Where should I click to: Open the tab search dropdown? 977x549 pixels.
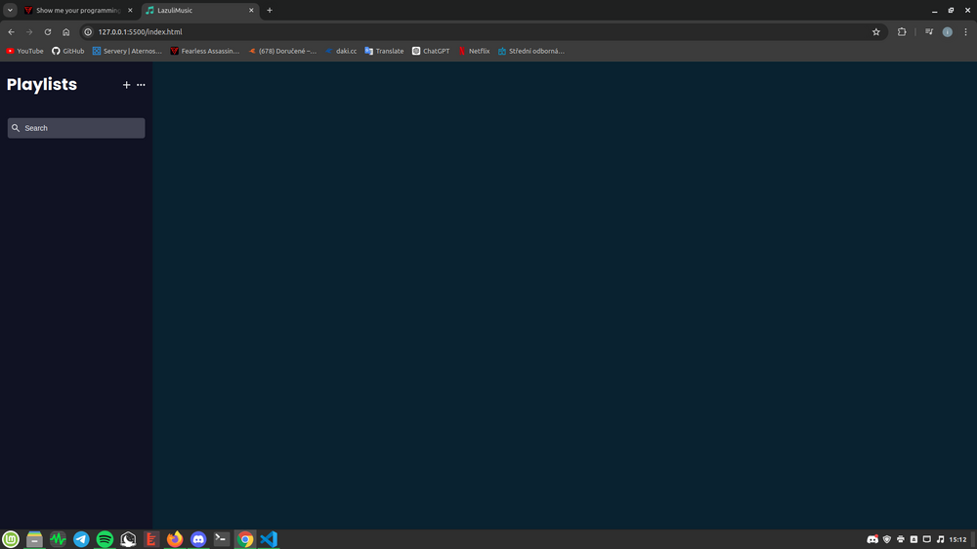(x=10, y=11)
